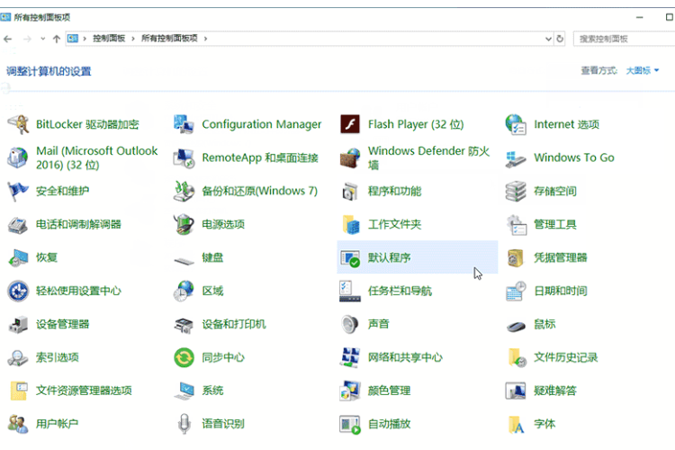
Task: Open the Mail (Microsoft Outlook 2016) icon
Action: tap(18, 157)
